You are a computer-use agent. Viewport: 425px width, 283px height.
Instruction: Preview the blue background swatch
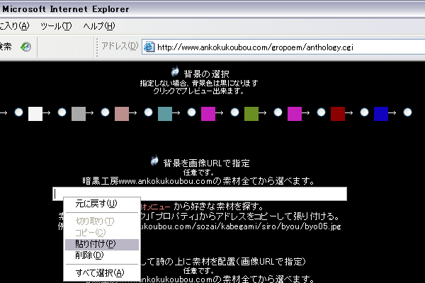[381, 113]
